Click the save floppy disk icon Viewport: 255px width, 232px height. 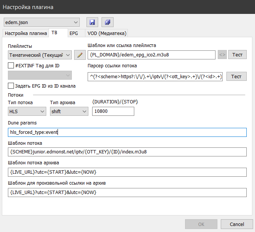[92, 22]
